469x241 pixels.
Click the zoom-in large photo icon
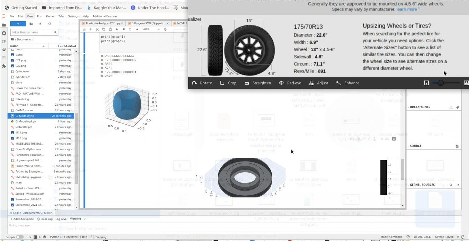pos(466,83)
